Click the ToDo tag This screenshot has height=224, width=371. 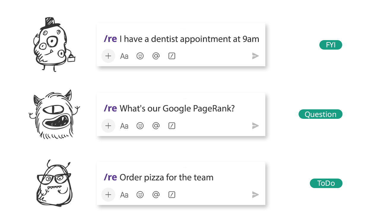(x=326, y=183)
